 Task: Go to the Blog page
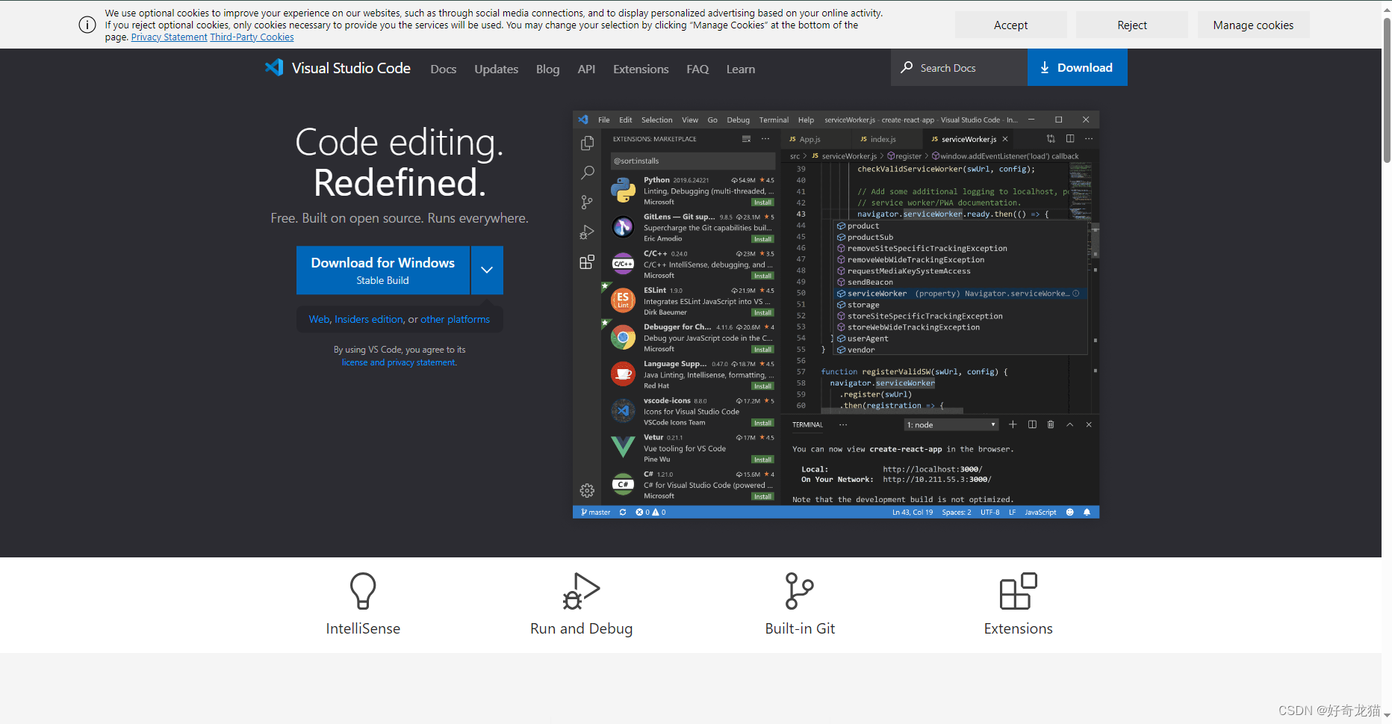547,69
